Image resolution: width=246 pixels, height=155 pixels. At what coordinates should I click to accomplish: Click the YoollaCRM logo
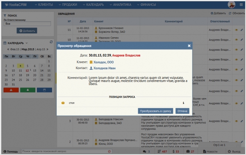(x=16, y=4)
